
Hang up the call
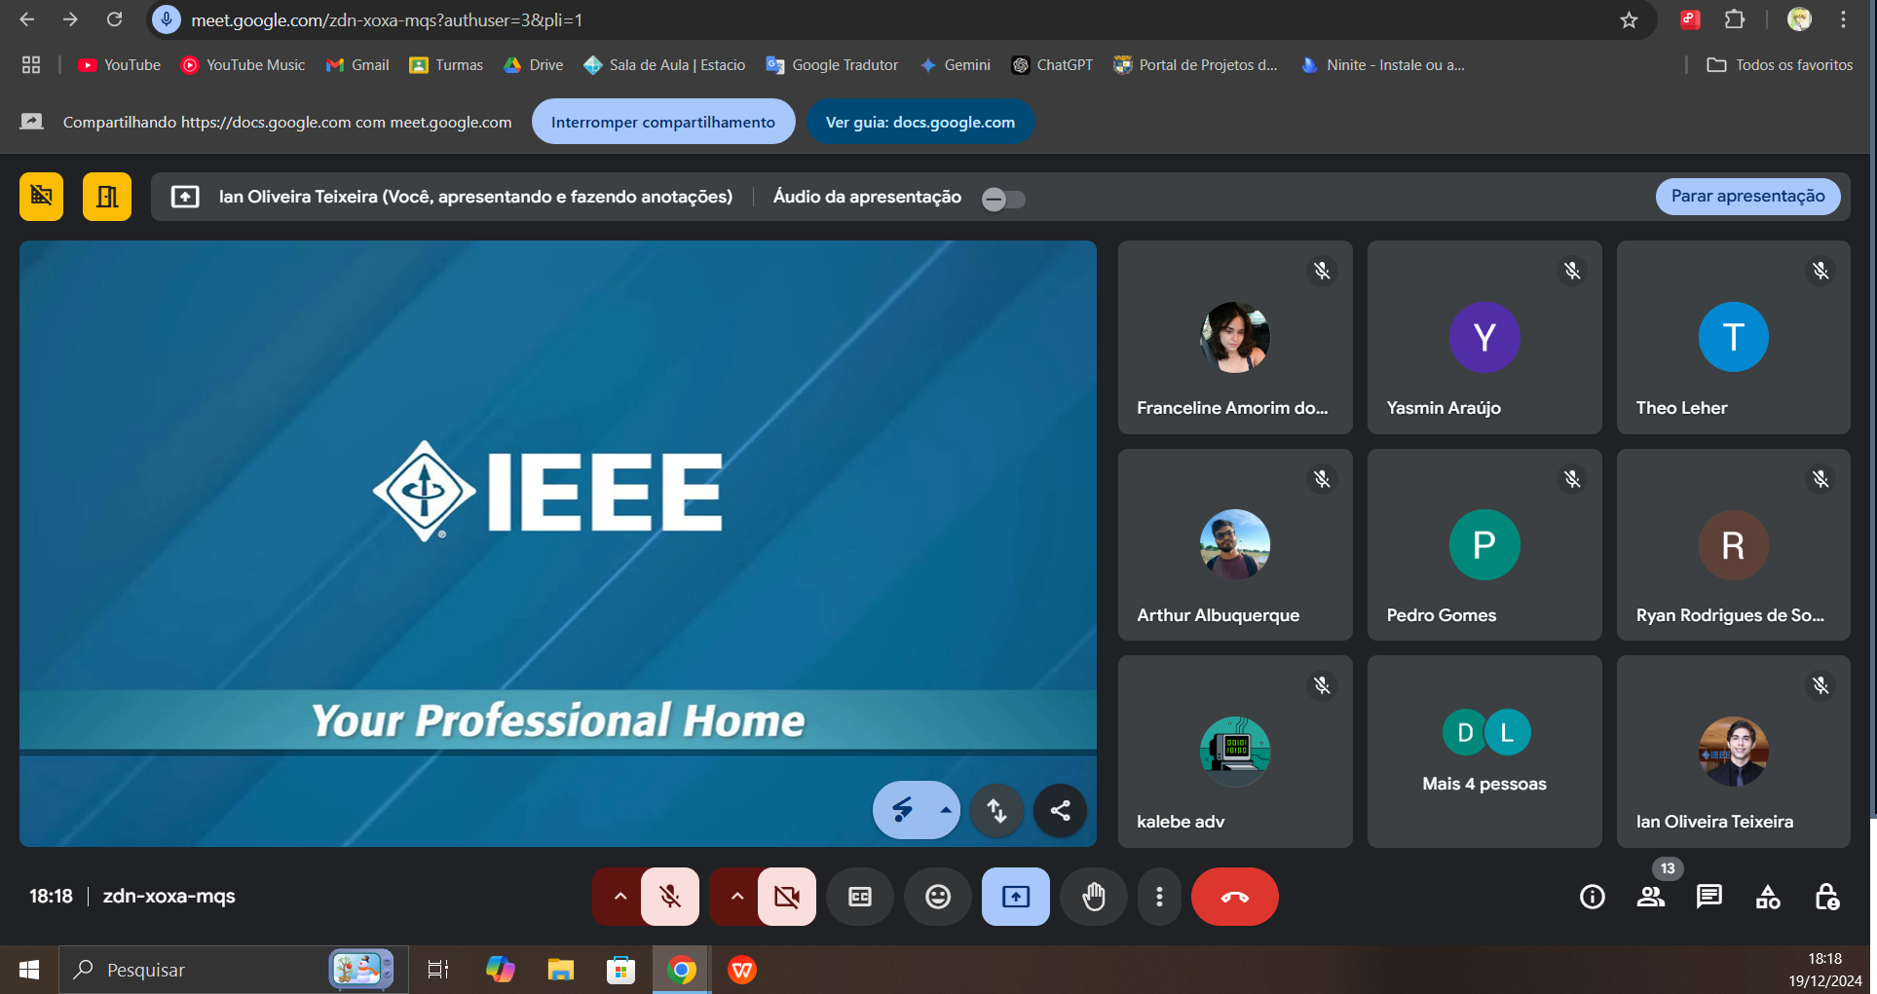[x=1234, y=897]
